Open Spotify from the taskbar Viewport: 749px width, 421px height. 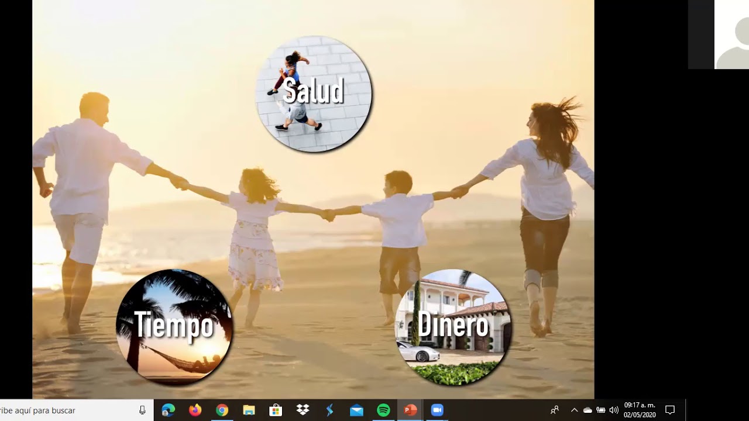[x=383, y=410]
